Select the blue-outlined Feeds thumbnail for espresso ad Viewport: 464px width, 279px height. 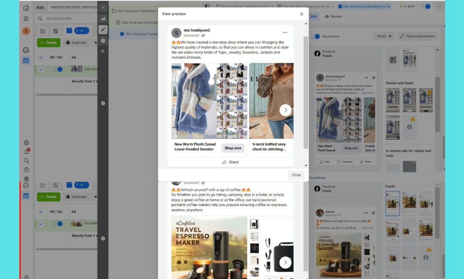393,204
